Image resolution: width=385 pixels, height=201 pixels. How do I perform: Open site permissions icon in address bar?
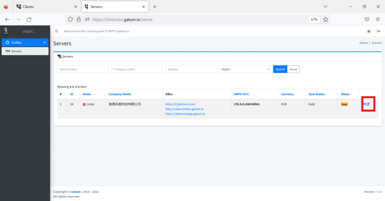(x=87, y=20)
